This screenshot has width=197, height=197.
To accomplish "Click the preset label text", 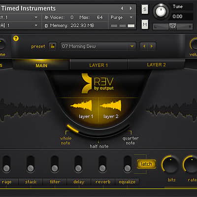I will (x=38, y=46).
